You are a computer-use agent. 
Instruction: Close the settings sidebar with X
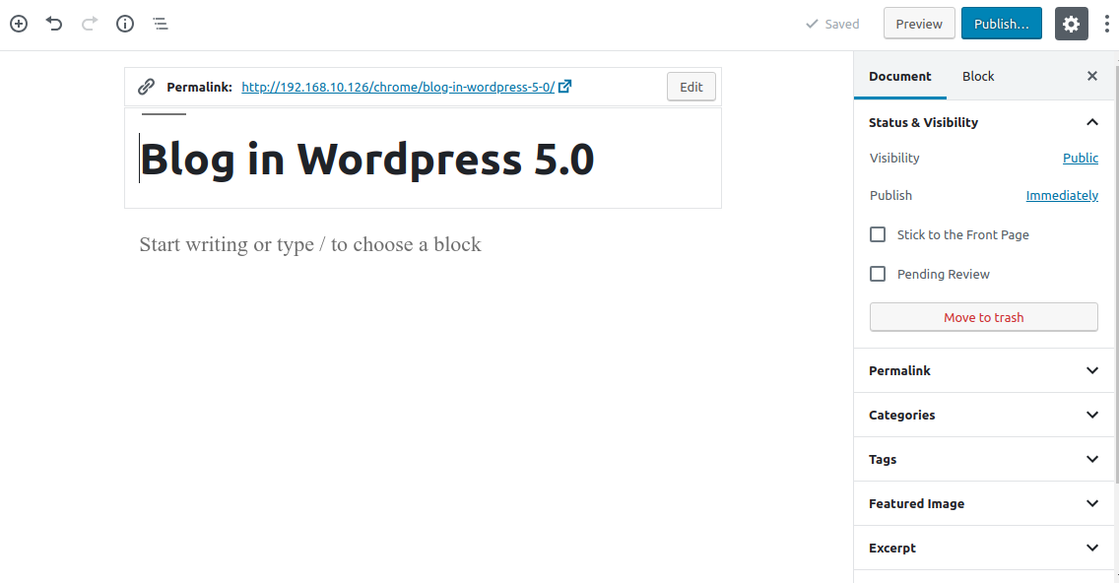(1091, 76)
